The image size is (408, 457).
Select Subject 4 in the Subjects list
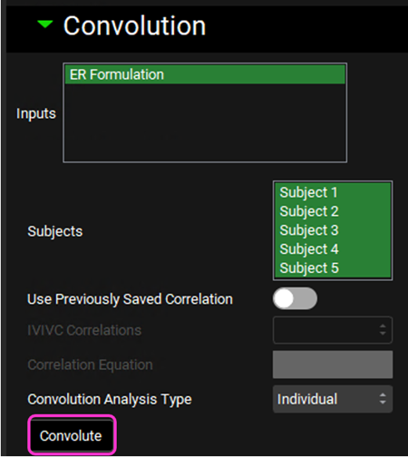[x=333, y=249]
